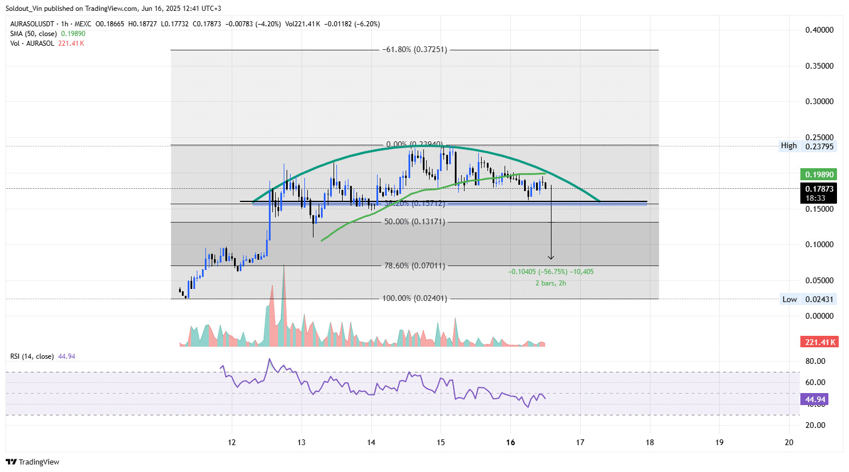Click the Vol221.41K value in the legend

[303, 24]
